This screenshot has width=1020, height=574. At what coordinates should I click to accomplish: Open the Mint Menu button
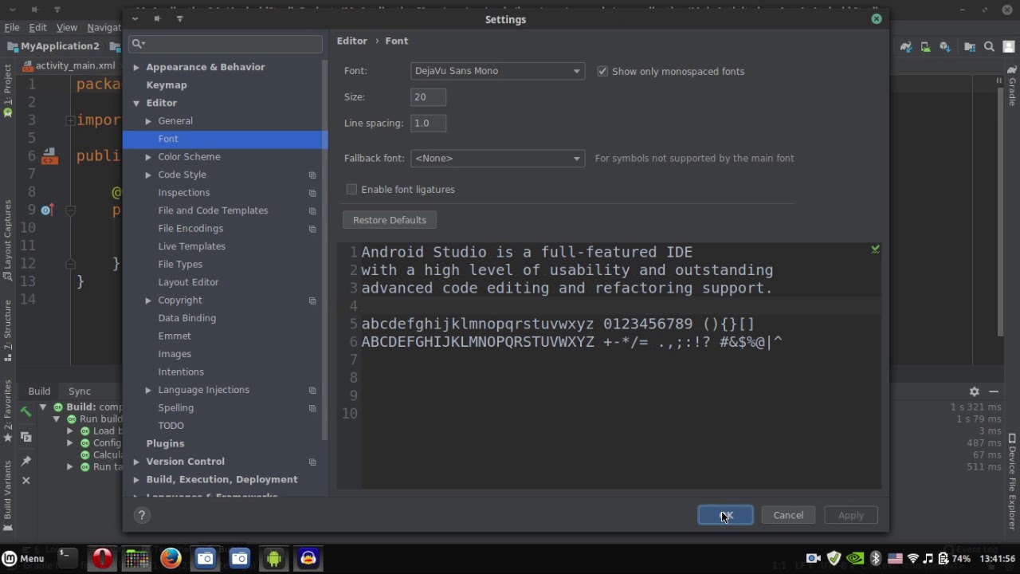click(23, 558)
